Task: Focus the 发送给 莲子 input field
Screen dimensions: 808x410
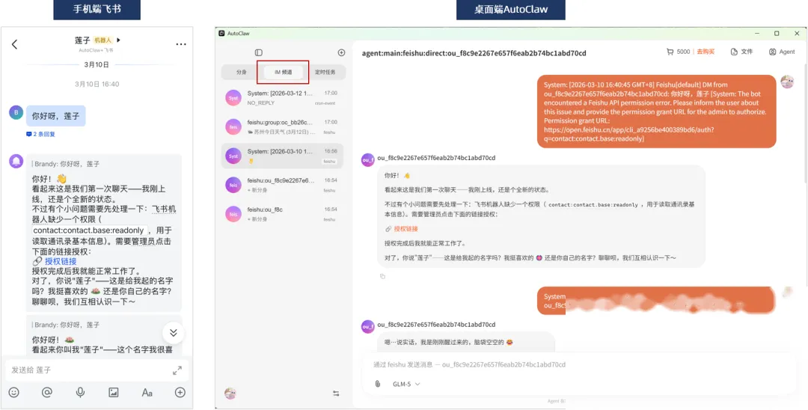Action: 97,370
